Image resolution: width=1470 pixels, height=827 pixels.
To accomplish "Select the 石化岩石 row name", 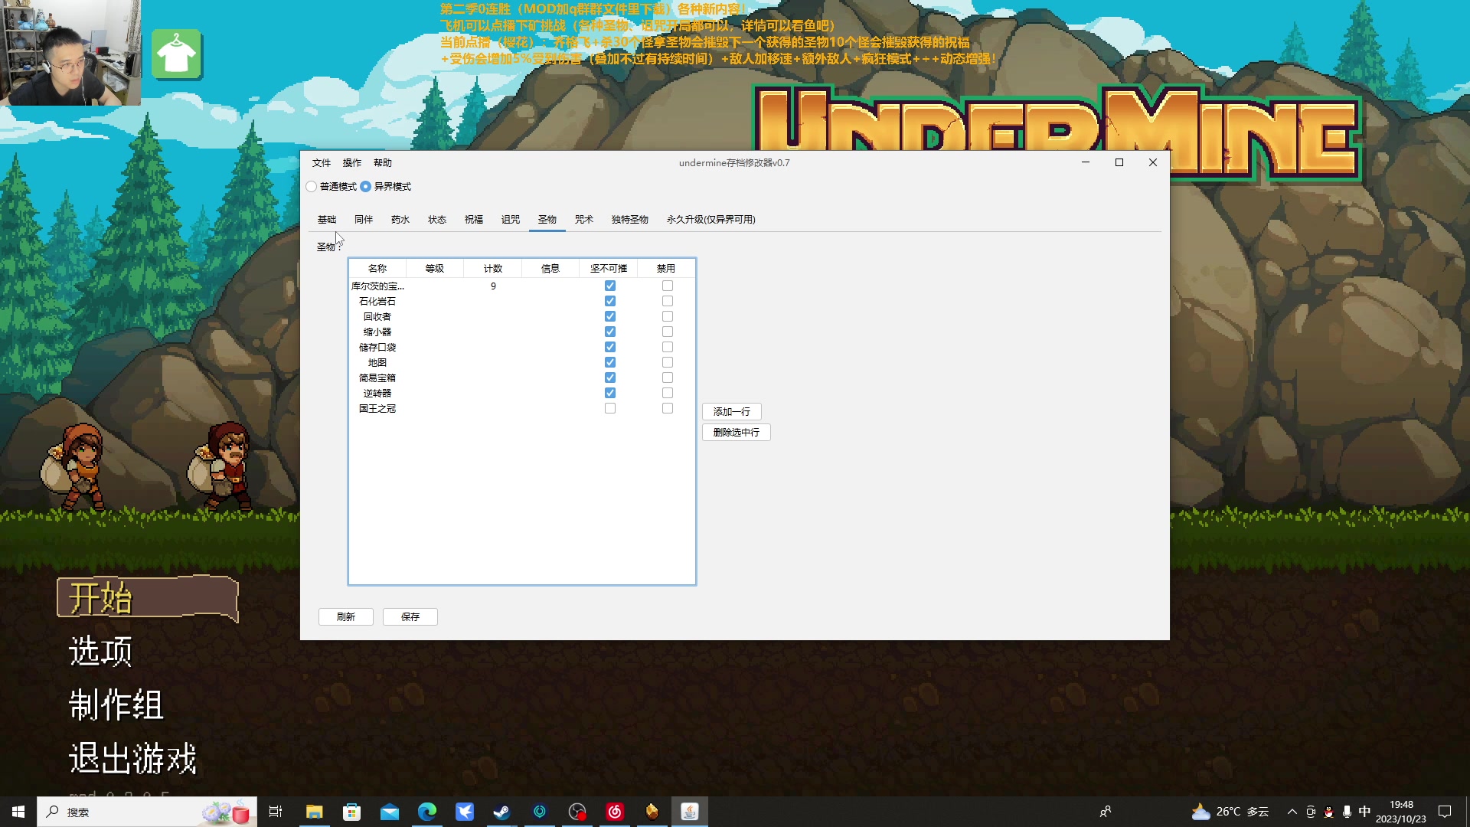I will pos(377,302).
